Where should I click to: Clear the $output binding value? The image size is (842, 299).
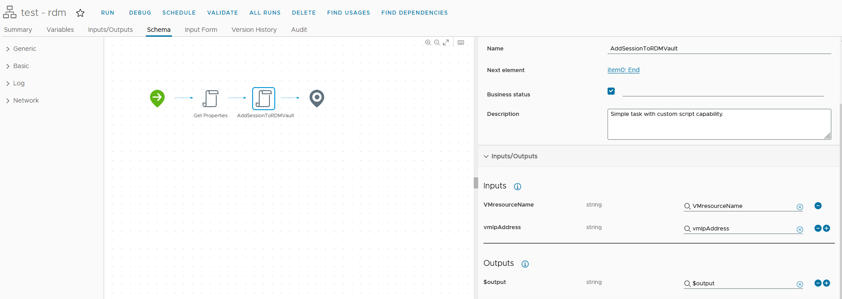pos(800,284)
